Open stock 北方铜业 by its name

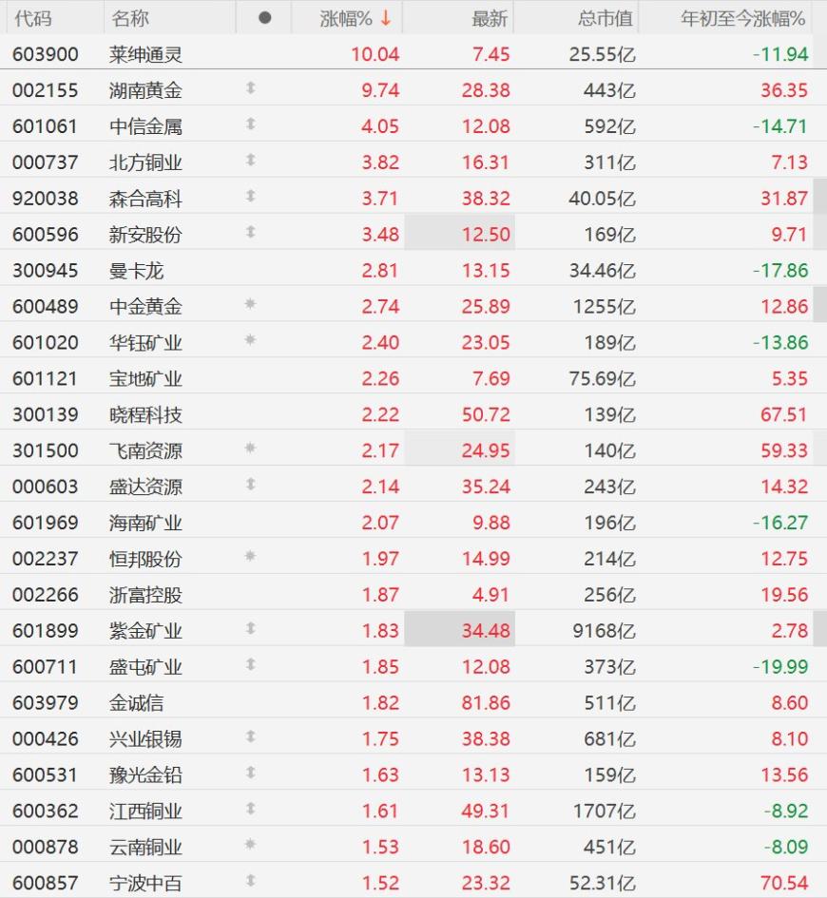coord(145,162)
